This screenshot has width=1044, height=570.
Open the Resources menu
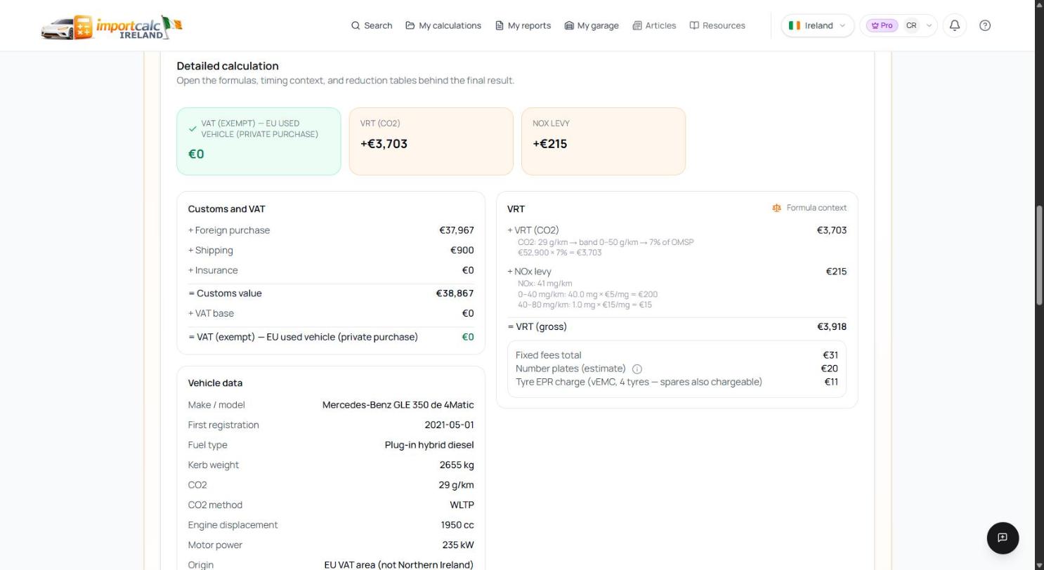(x=717, y=25)
